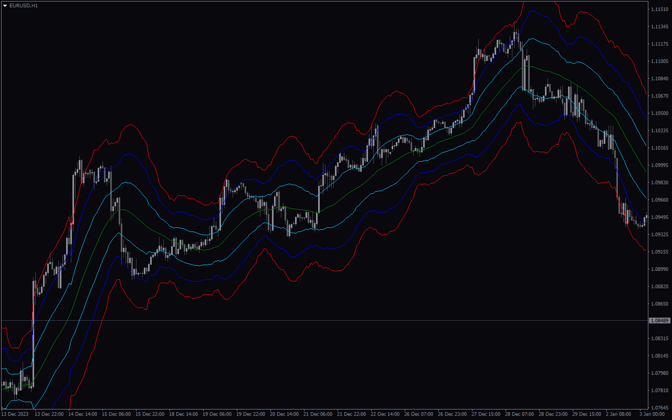Click the 1.08990 price label

(659, 269)
